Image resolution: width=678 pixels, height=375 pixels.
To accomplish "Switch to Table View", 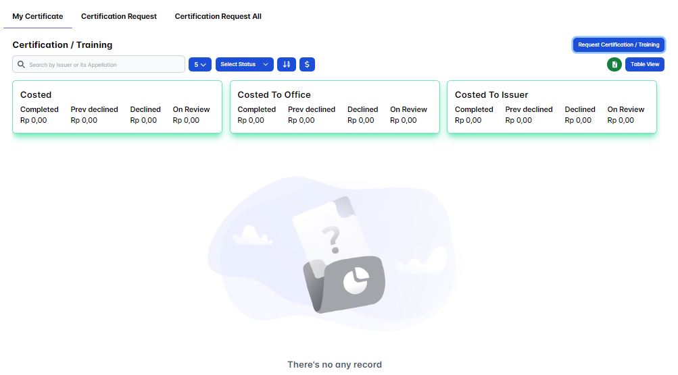I will point(644,64).
